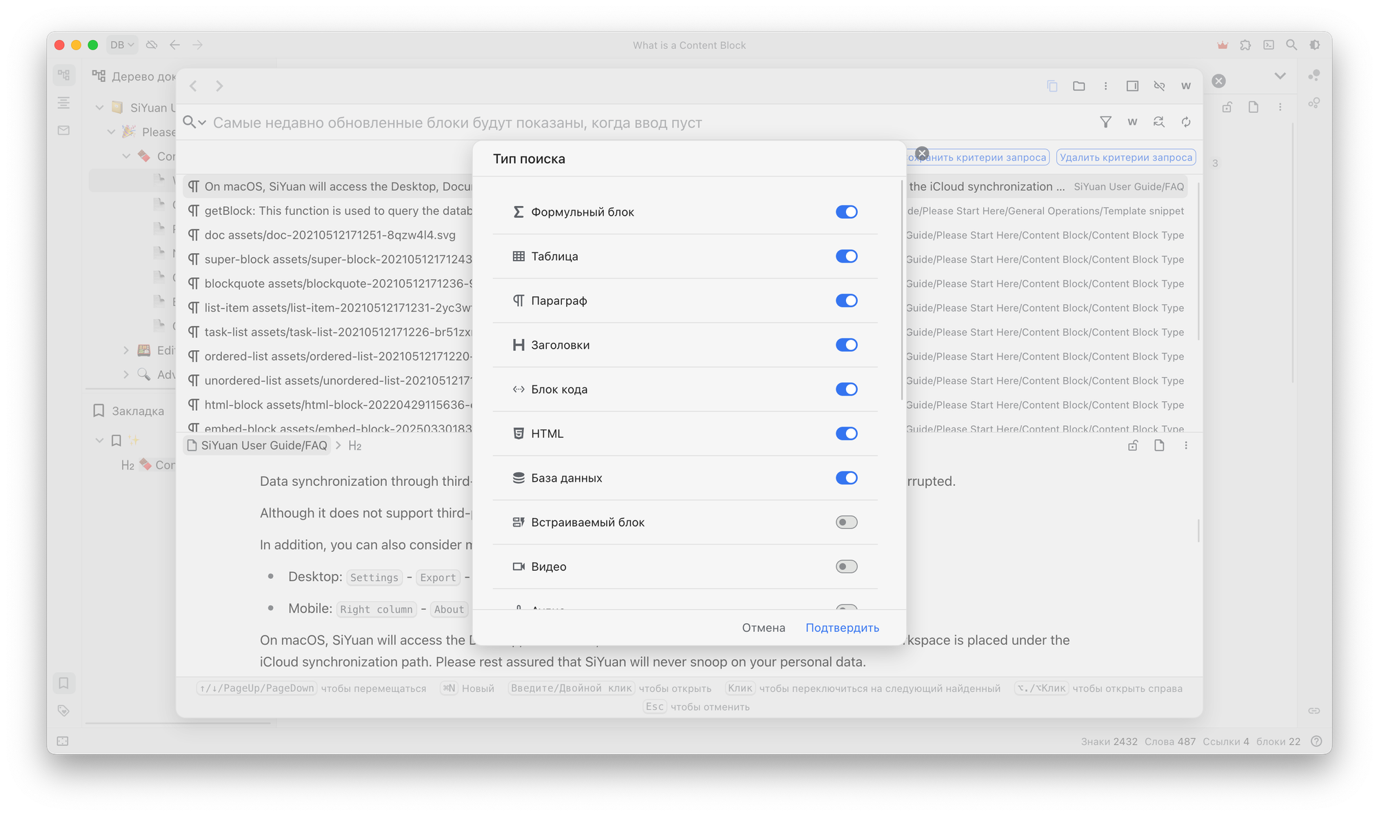Screen dimensions: 1379x816
Task: Turn off the Заголовки toggle
Action: [x=846, y=345]
